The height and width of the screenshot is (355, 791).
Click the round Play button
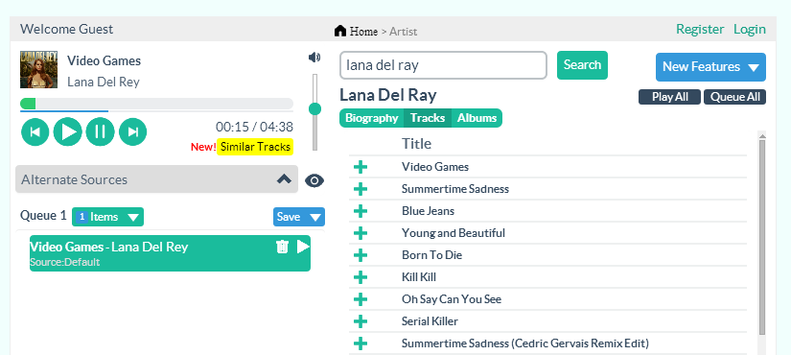point(68,131)
